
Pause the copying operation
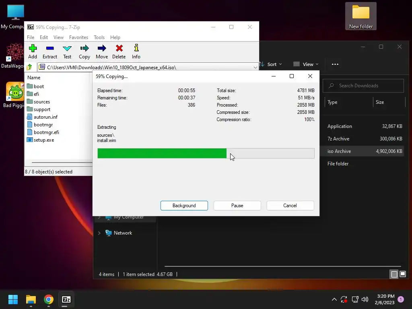(x=237, y=206)
